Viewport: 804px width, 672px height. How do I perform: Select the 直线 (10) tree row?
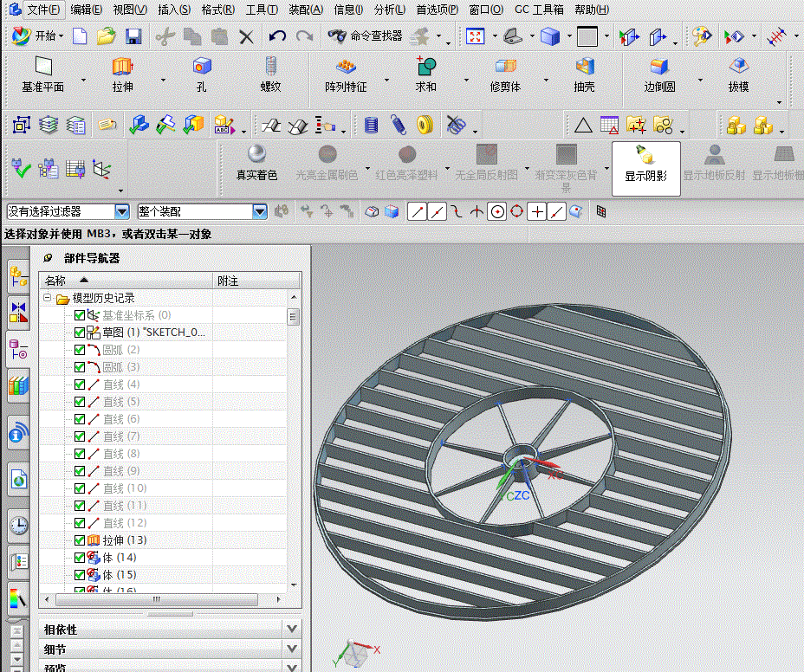[163, 488]
